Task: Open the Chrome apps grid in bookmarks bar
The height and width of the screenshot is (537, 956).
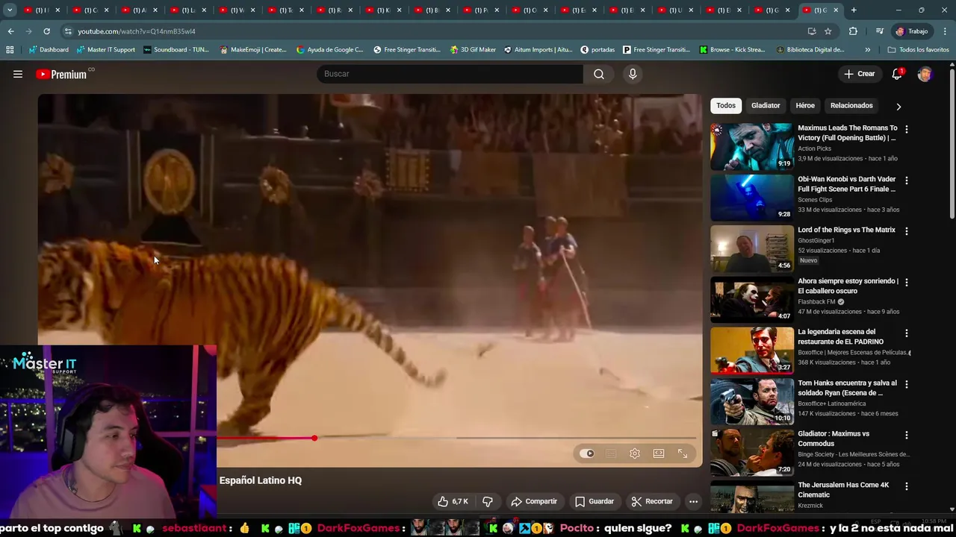Action: pos(10,50)
